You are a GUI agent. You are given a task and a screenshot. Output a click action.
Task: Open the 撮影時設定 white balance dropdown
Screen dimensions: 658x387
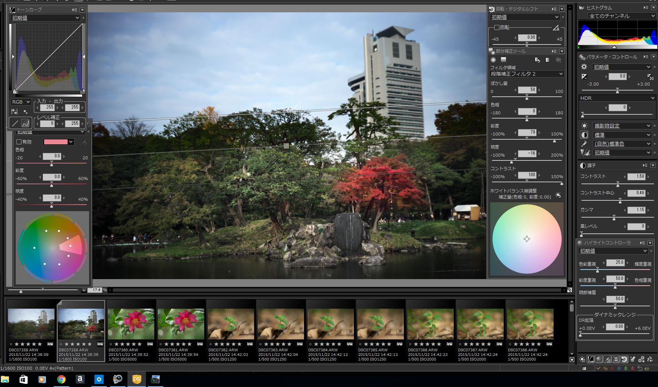pyautogui.click(x=622, y=126)
